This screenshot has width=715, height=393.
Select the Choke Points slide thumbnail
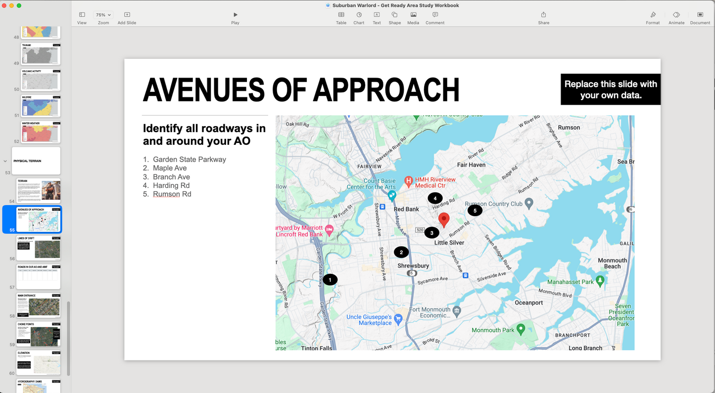(x=39, y=334)
